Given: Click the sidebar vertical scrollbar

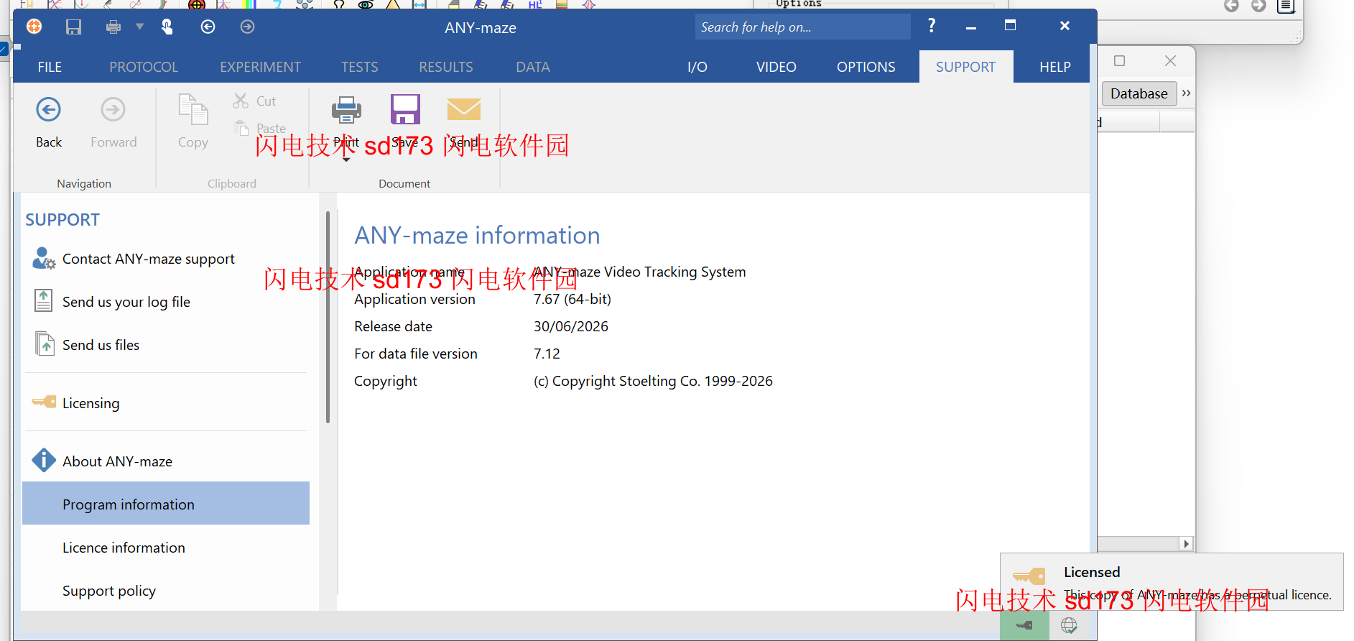Looking at the screenshot, I should 328,316.
